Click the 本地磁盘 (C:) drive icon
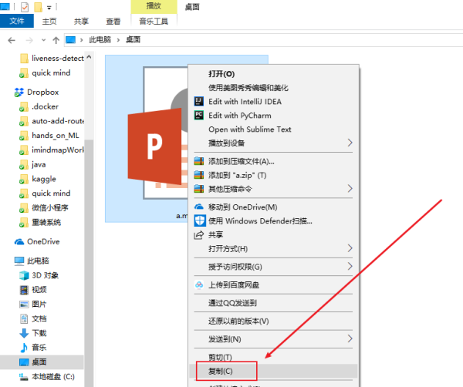This screenshot has width=463, height=387. pyautogui.click(x=24, y=377)
